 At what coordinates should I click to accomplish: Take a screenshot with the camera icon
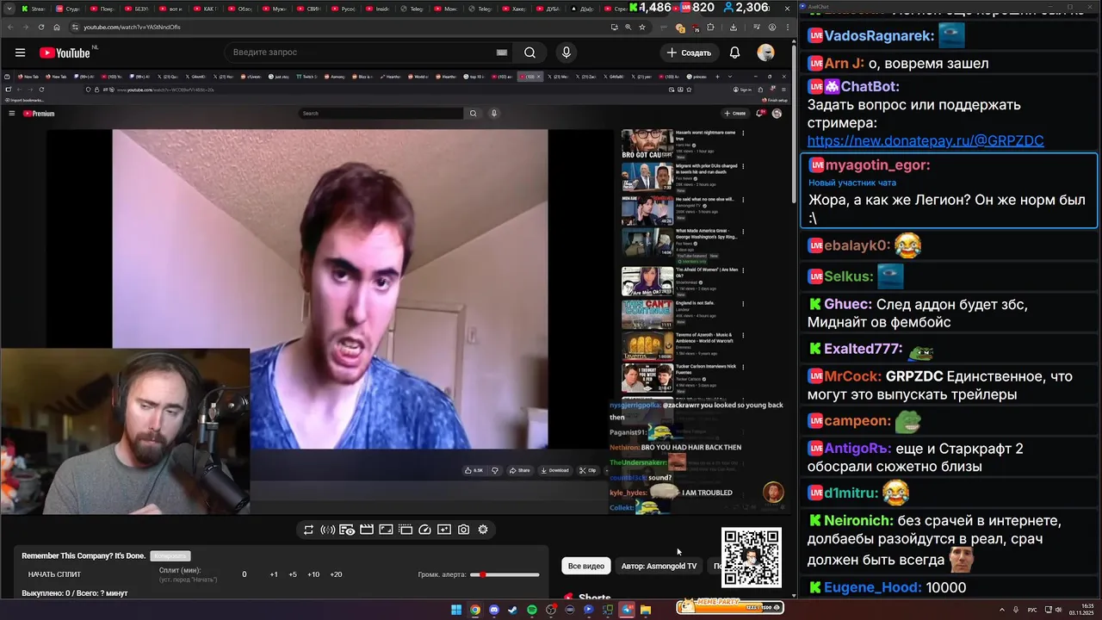coord(463,530)
